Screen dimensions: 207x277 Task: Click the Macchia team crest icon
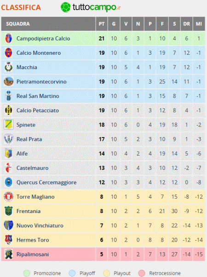coord(8,67)
